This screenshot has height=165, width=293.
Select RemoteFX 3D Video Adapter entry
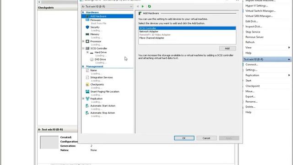point(187,35)
